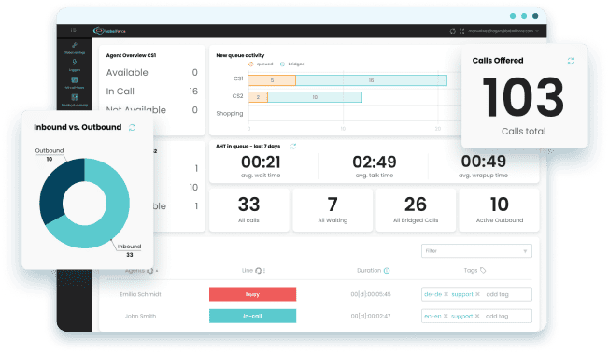Click the in-call status for John Smith

[x=252, y=316]
